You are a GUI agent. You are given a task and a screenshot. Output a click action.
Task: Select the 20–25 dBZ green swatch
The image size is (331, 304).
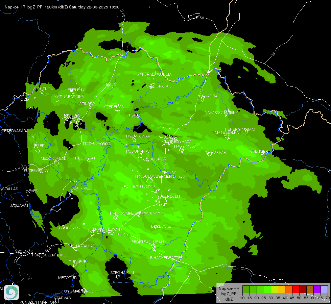(x=260, y=289)
